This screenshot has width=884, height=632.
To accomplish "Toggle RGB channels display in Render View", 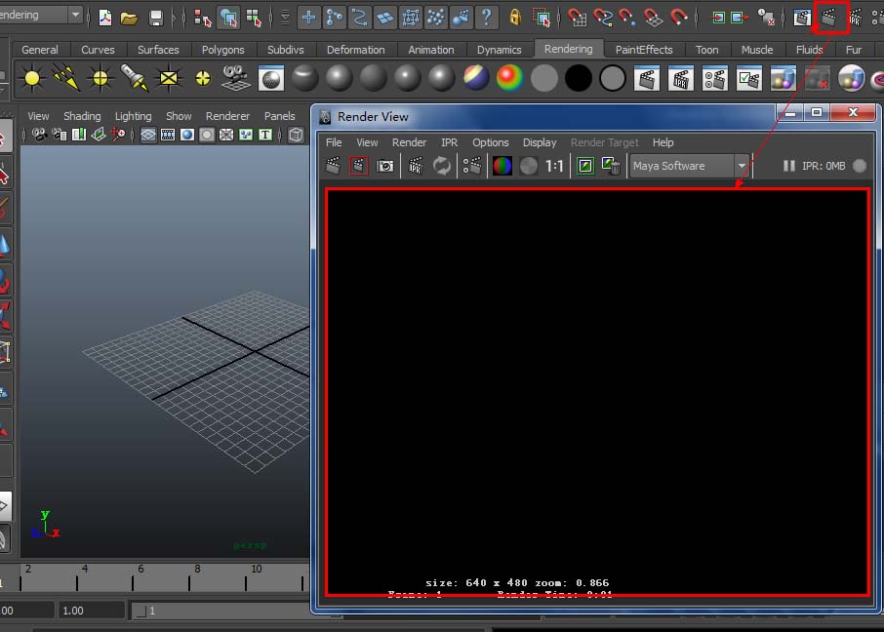I will coord(502,166).
